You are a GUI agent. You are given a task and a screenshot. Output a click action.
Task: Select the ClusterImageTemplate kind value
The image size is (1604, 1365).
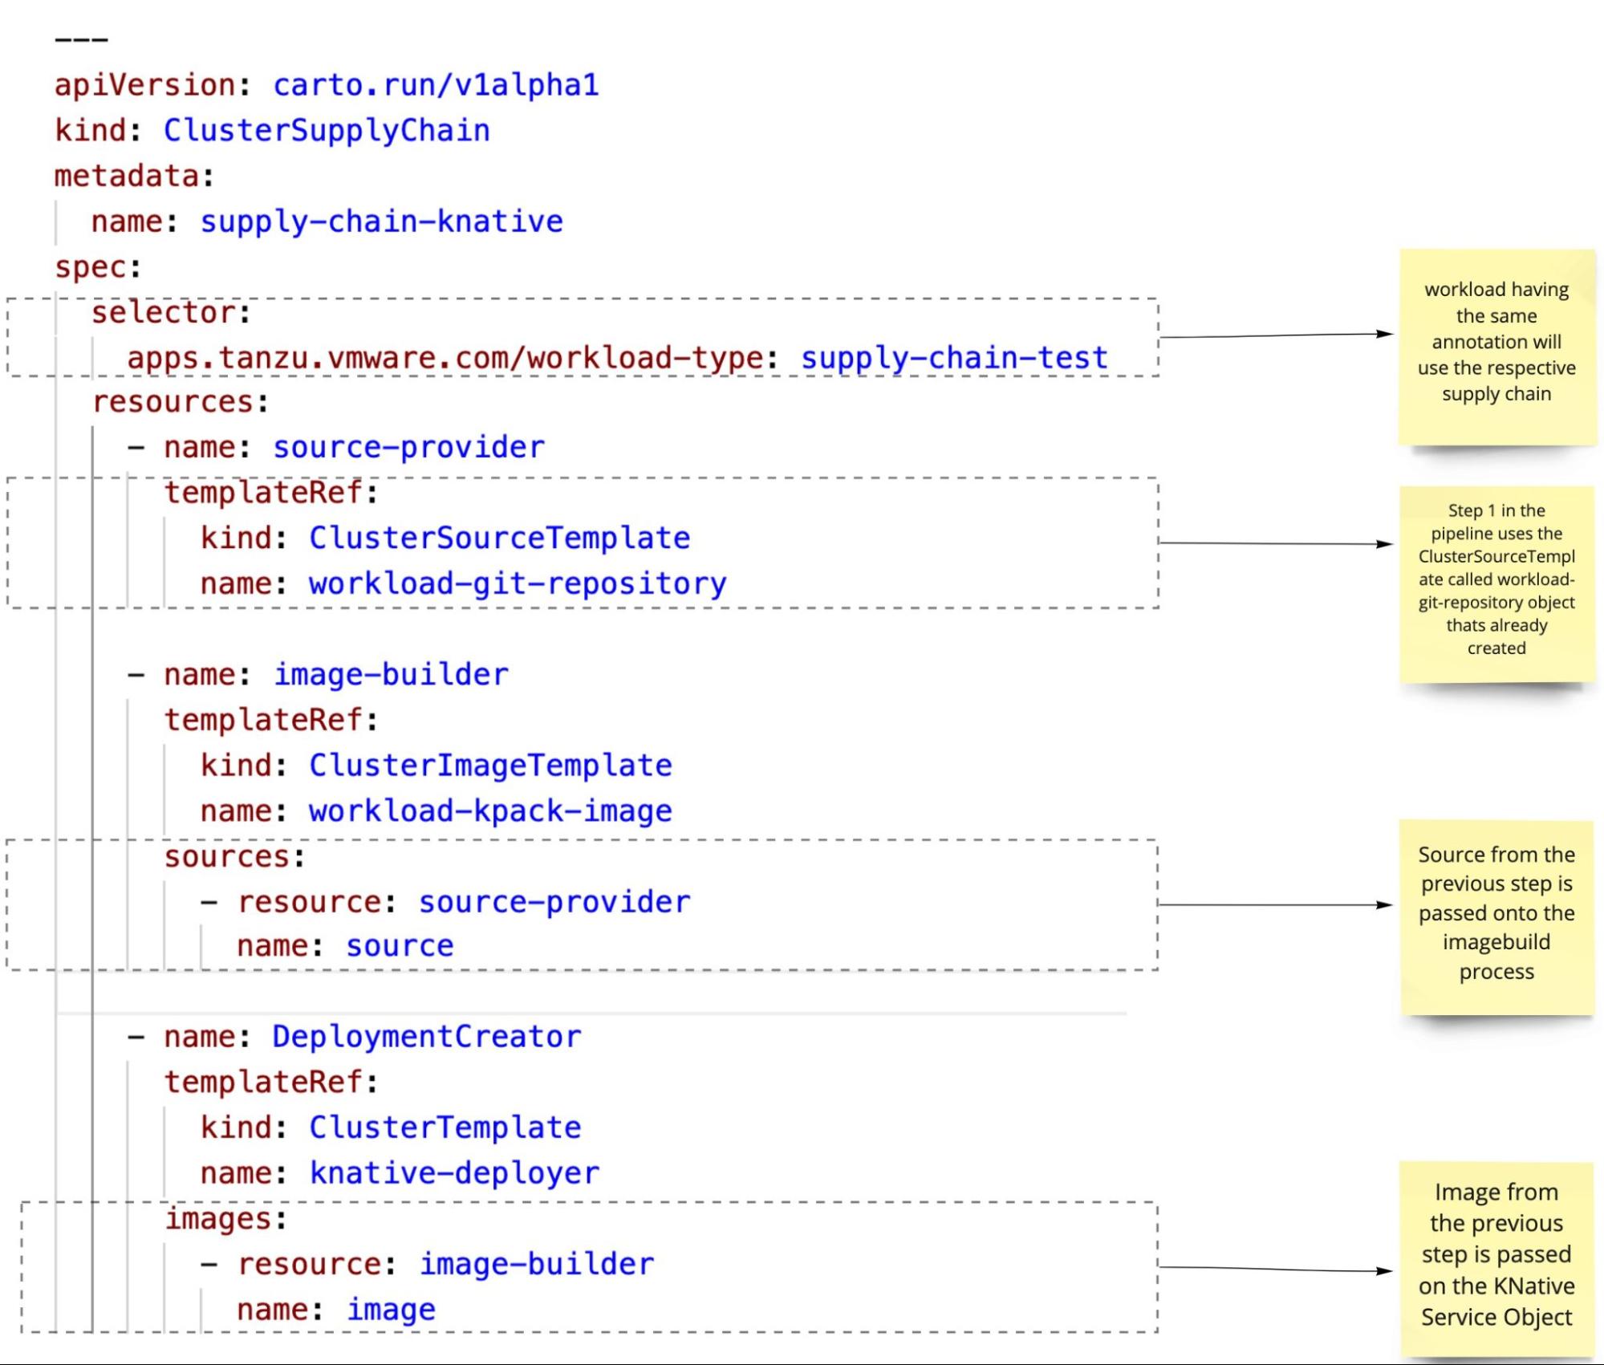click(490, 766)
